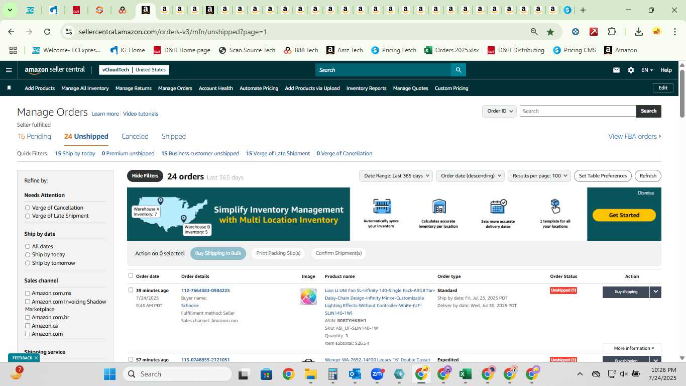Click the Manage Orders search input field
Viewport: 686px width, 386px height.
[x=578, y=111]
